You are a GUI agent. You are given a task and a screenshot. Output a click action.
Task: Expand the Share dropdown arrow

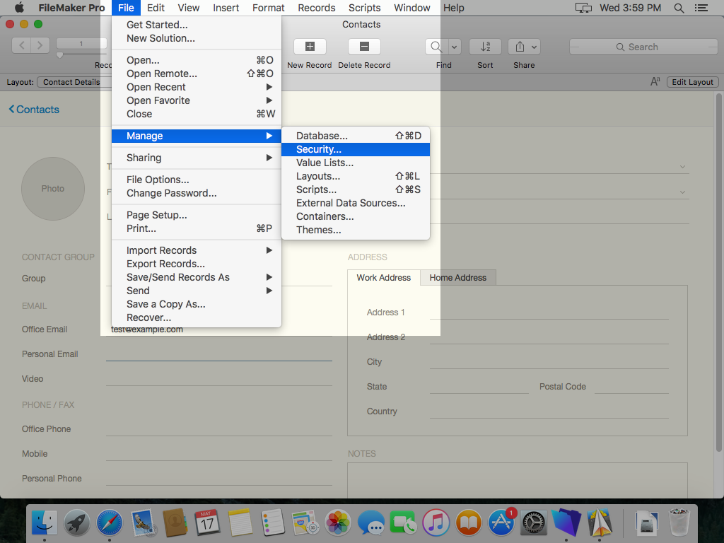click(x=535, y=47)
